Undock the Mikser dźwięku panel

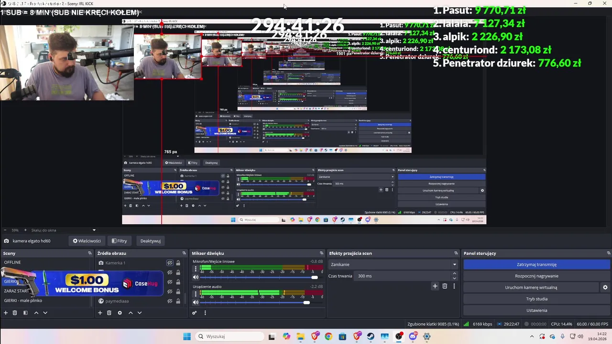321,253
